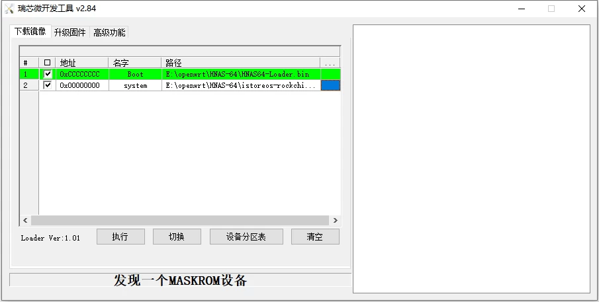Click the 执行 button
Image resolution: width=599 pixels, height=302 pixels.
(120, 237)
